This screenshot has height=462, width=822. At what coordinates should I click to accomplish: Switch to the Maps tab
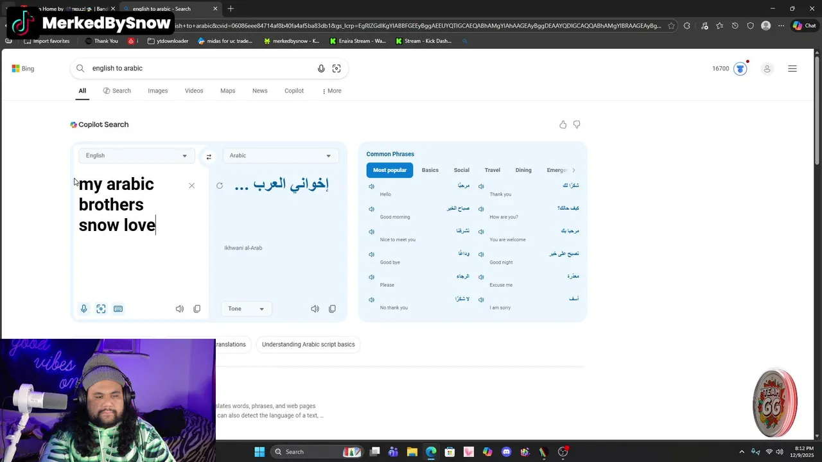tap(228, 90)
